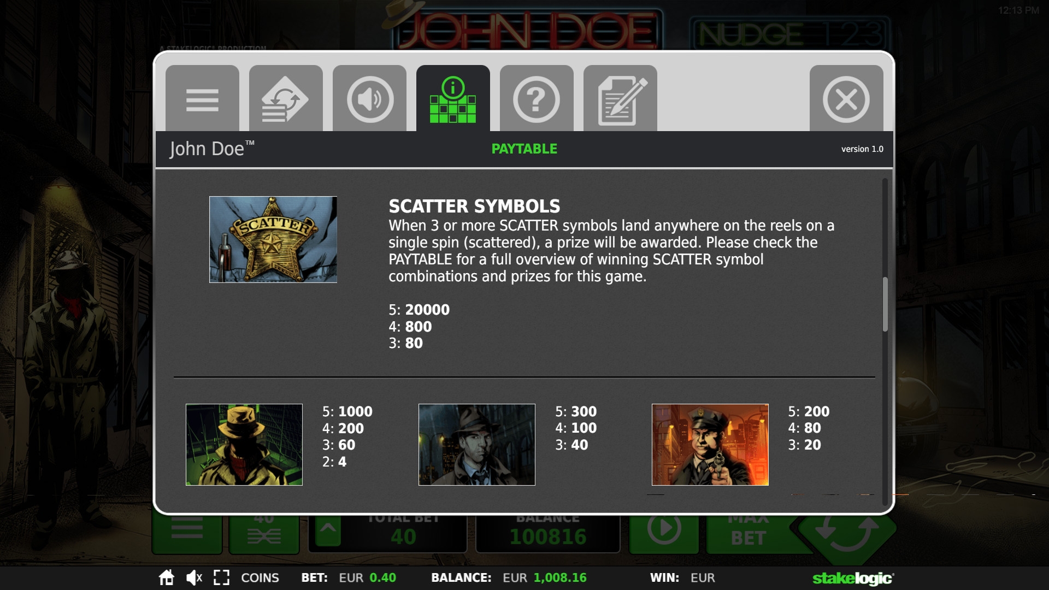Click the home icon in status bar

[167, 577]
